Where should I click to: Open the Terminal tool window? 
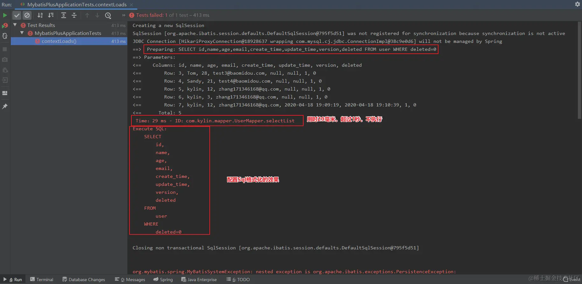tap(42, 280)
